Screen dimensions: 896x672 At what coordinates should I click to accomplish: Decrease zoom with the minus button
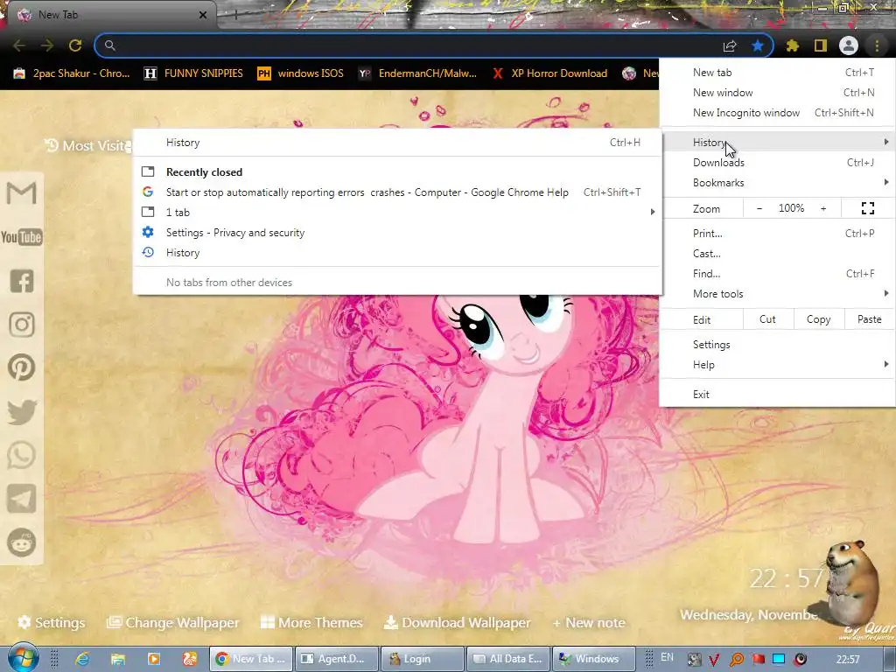[x=759, y=208]
